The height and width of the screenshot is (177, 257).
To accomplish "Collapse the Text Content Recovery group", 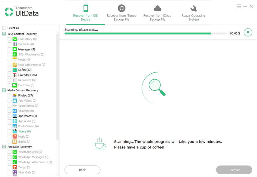I will 4,34.
